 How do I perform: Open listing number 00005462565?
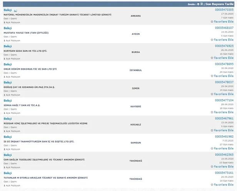[x=224, y=155]
